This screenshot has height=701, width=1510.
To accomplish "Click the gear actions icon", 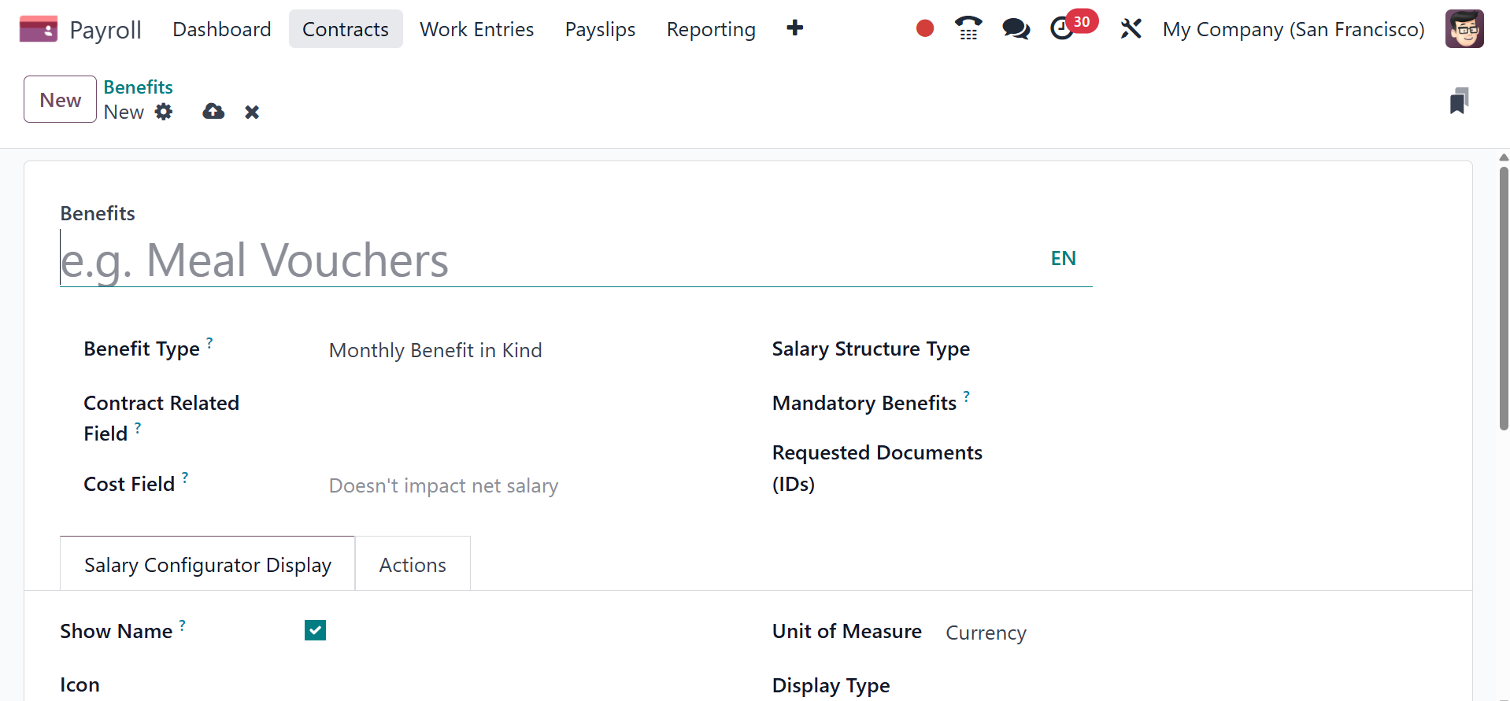I will coord(164,112).
